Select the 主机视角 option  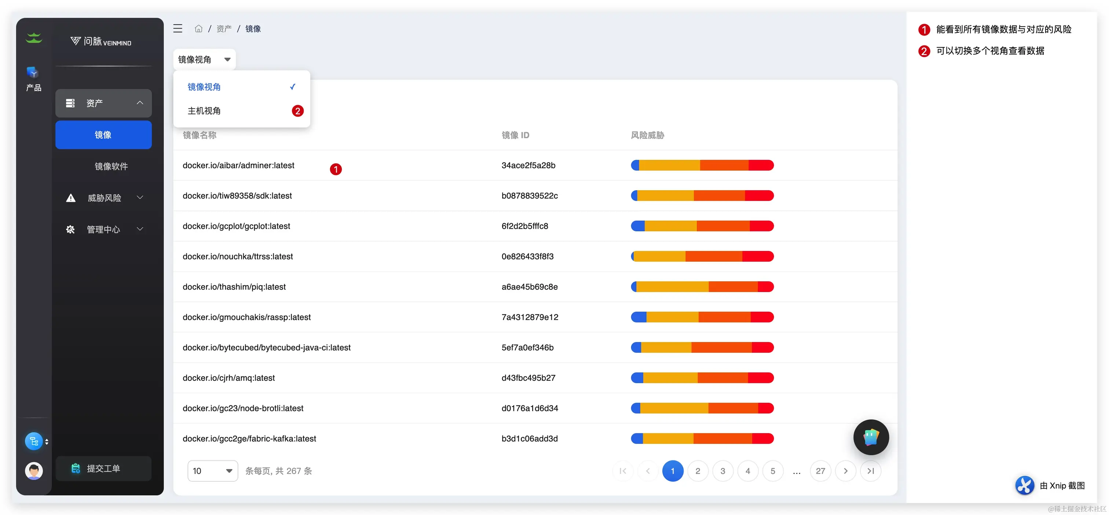click(204, 111)
